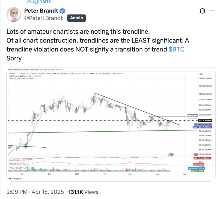Image resolution: width=218 pixels, height=199 pixels.
Task: Click the black 85,730.85 current price label
Action: click(205, 120)
